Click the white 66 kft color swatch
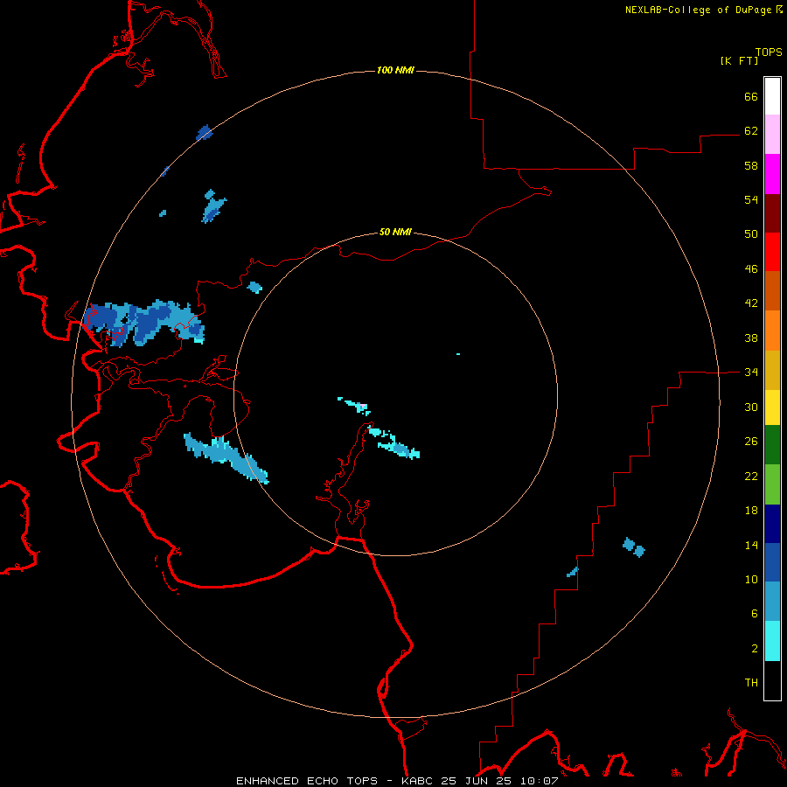The image size is (787, 787). pos(772,96)
